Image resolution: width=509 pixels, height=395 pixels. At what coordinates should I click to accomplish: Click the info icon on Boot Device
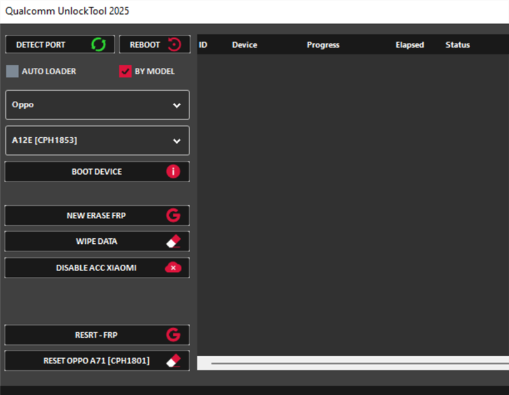[173, 171]
